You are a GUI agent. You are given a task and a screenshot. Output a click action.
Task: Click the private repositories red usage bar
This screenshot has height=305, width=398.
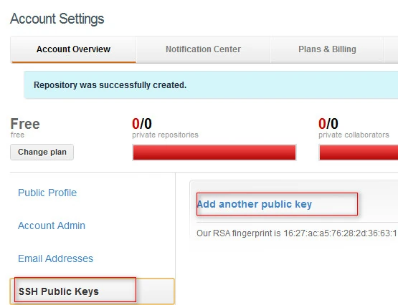pyautogui.click(x=214, y=152)
